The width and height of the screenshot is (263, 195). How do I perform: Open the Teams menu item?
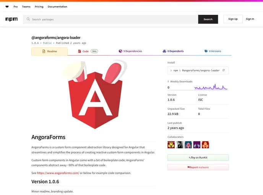pyautogui.click(x=26, y=7)
